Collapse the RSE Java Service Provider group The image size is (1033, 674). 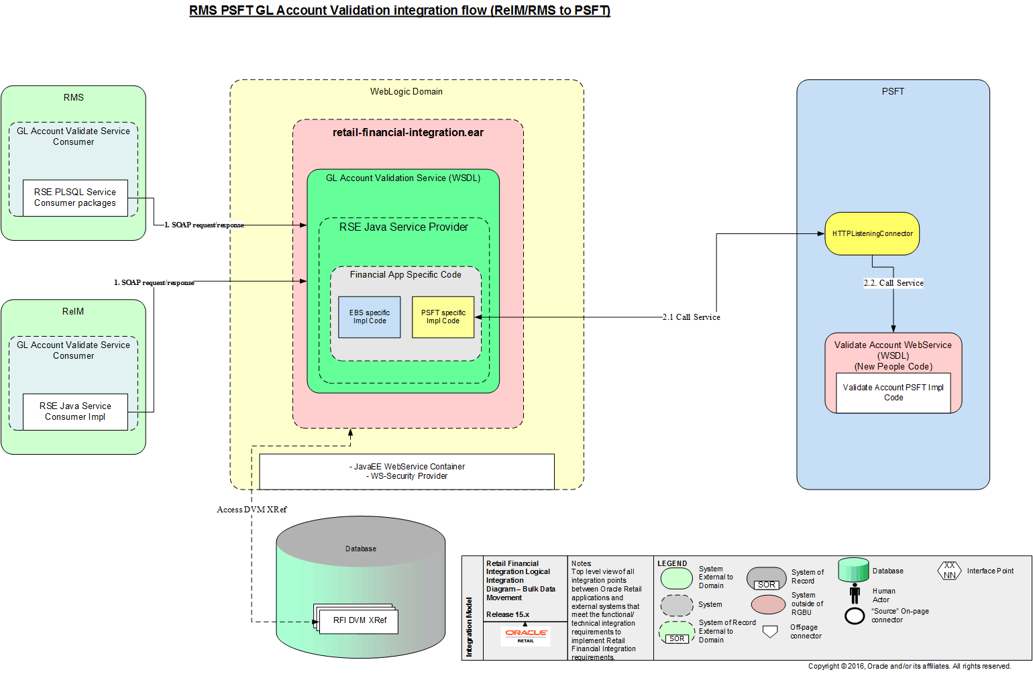click(x=404, y=227)
